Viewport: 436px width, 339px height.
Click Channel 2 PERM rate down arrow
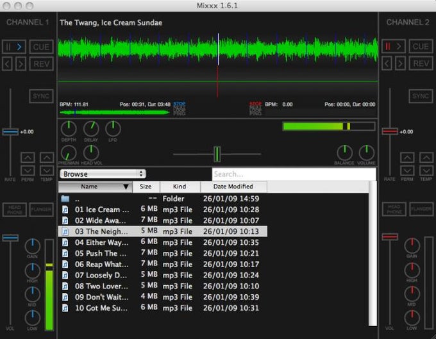407,170
